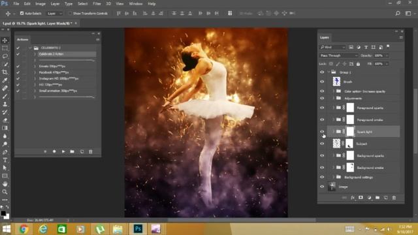Screen dimensions: 418x235
Task: Click the foreground color swatch
Action: pyautogui.click(x=3, y=213)
